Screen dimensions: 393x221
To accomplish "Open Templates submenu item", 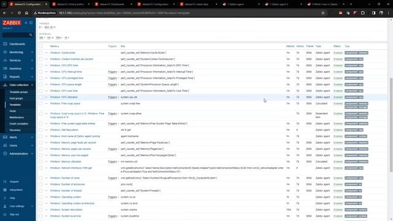I will click(15, 105).
